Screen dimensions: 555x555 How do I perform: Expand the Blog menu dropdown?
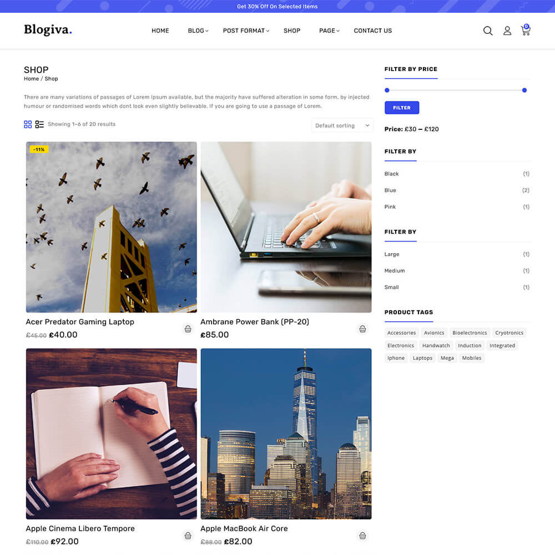coord(198,31)
